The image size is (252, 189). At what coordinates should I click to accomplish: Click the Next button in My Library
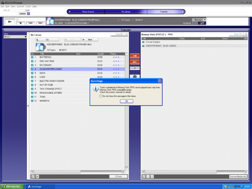coord(90,39)
